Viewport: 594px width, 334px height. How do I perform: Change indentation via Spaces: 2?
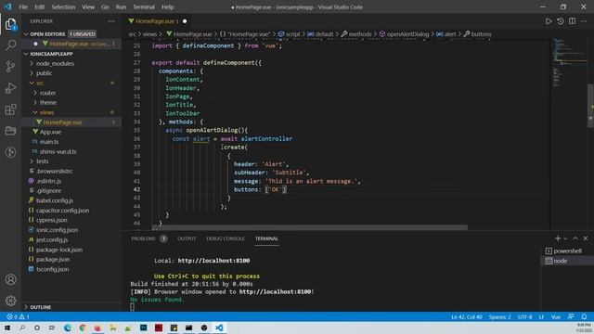coord(499,316)
